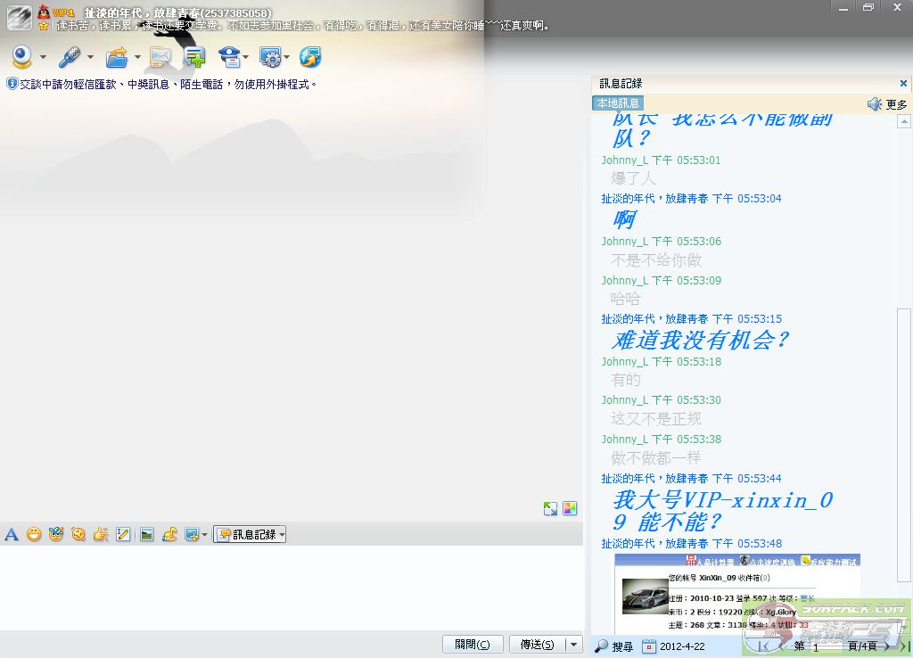Screen dimensions: 913x658
Task: Click the 關閉(C) button
Action: tap(473, 645)
